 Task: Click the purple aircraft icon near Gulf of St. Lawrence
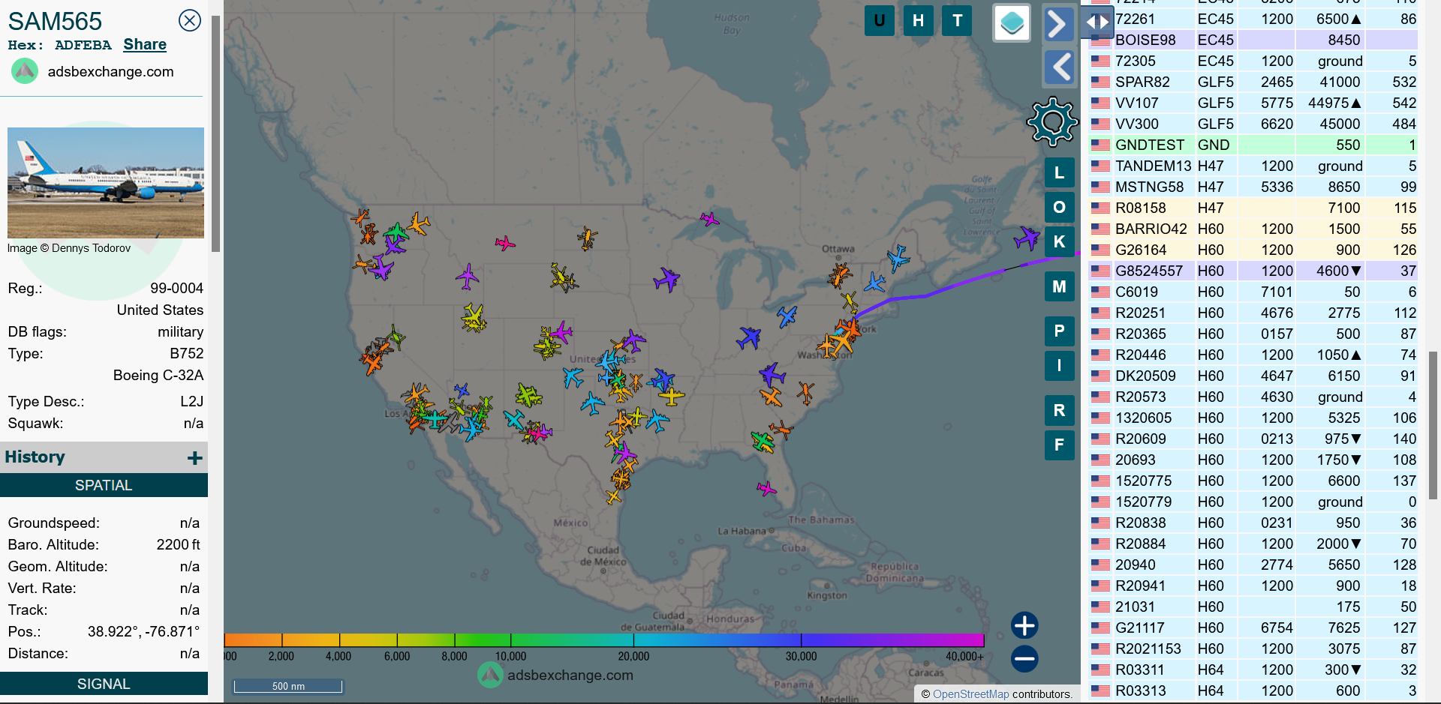point(1027,238)
